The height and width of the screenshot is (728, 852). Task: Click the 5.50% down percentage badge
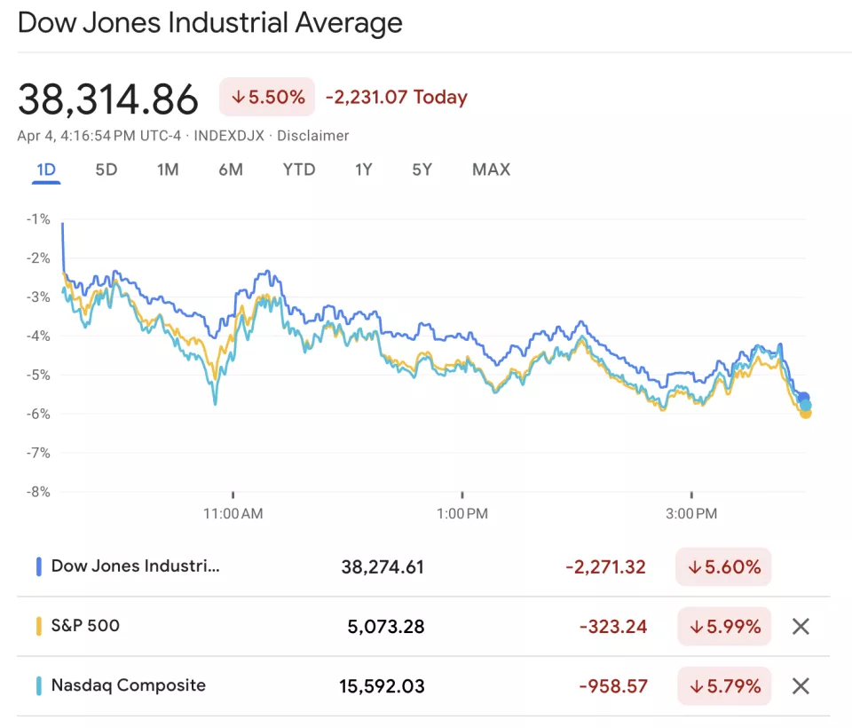pyautogui.click(x=267, y=97)
